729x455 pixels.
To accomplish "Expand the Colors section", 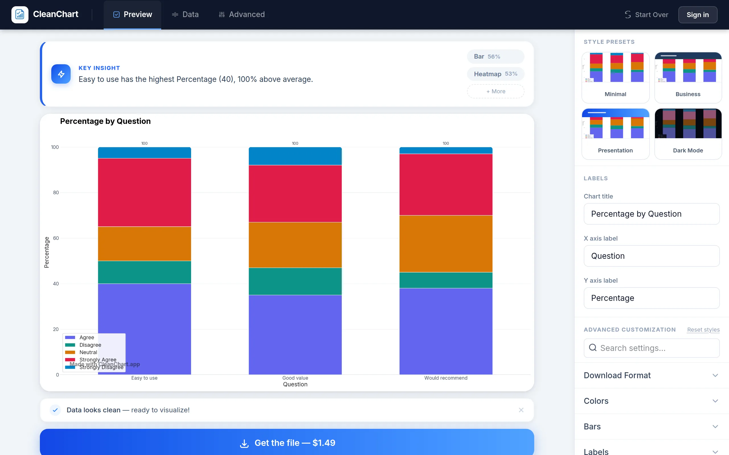I will click(x=652, y=401).
